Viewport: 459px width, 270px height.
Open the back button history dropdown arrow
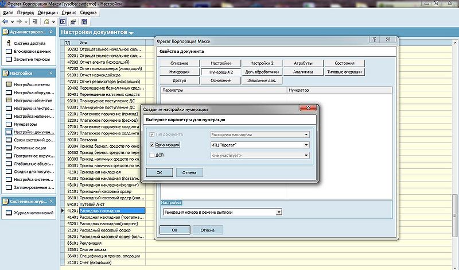(x=12, y=22)
